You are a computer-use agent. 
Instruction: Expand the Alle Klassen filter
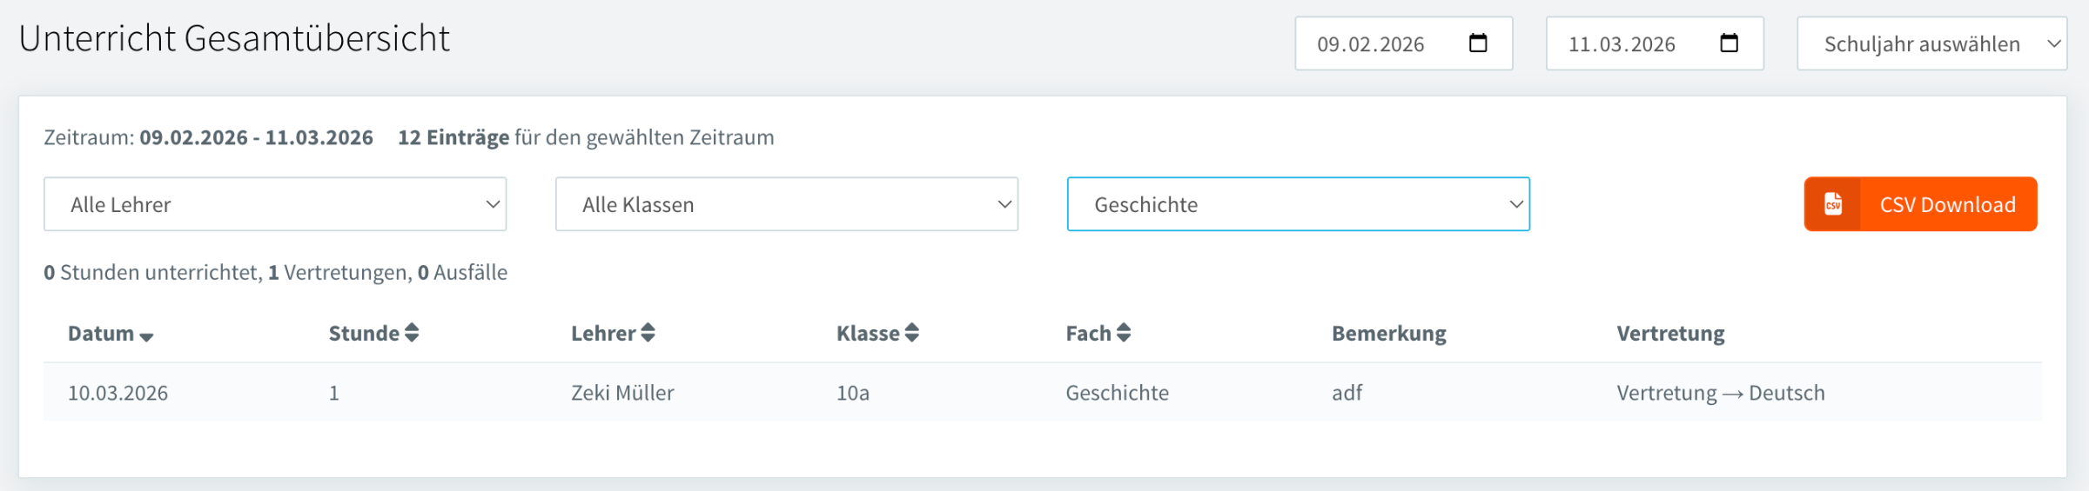point(787,204)
